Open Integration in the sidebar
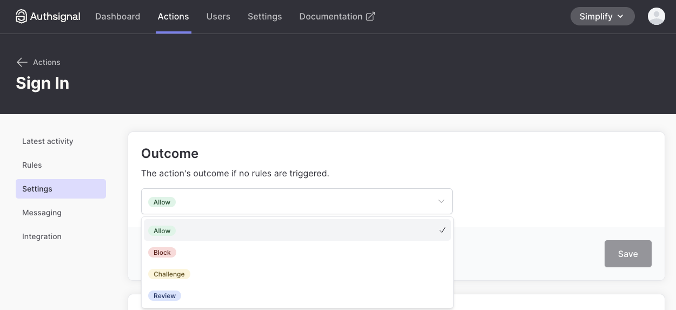The width and height of the screenshot is (676, 310). point(61,236)
